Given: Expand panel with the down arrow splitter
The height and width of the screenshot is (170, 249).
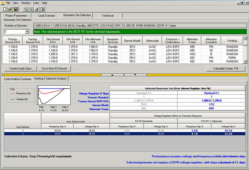Looking at the screenshot, I should (x=135, y=75).
